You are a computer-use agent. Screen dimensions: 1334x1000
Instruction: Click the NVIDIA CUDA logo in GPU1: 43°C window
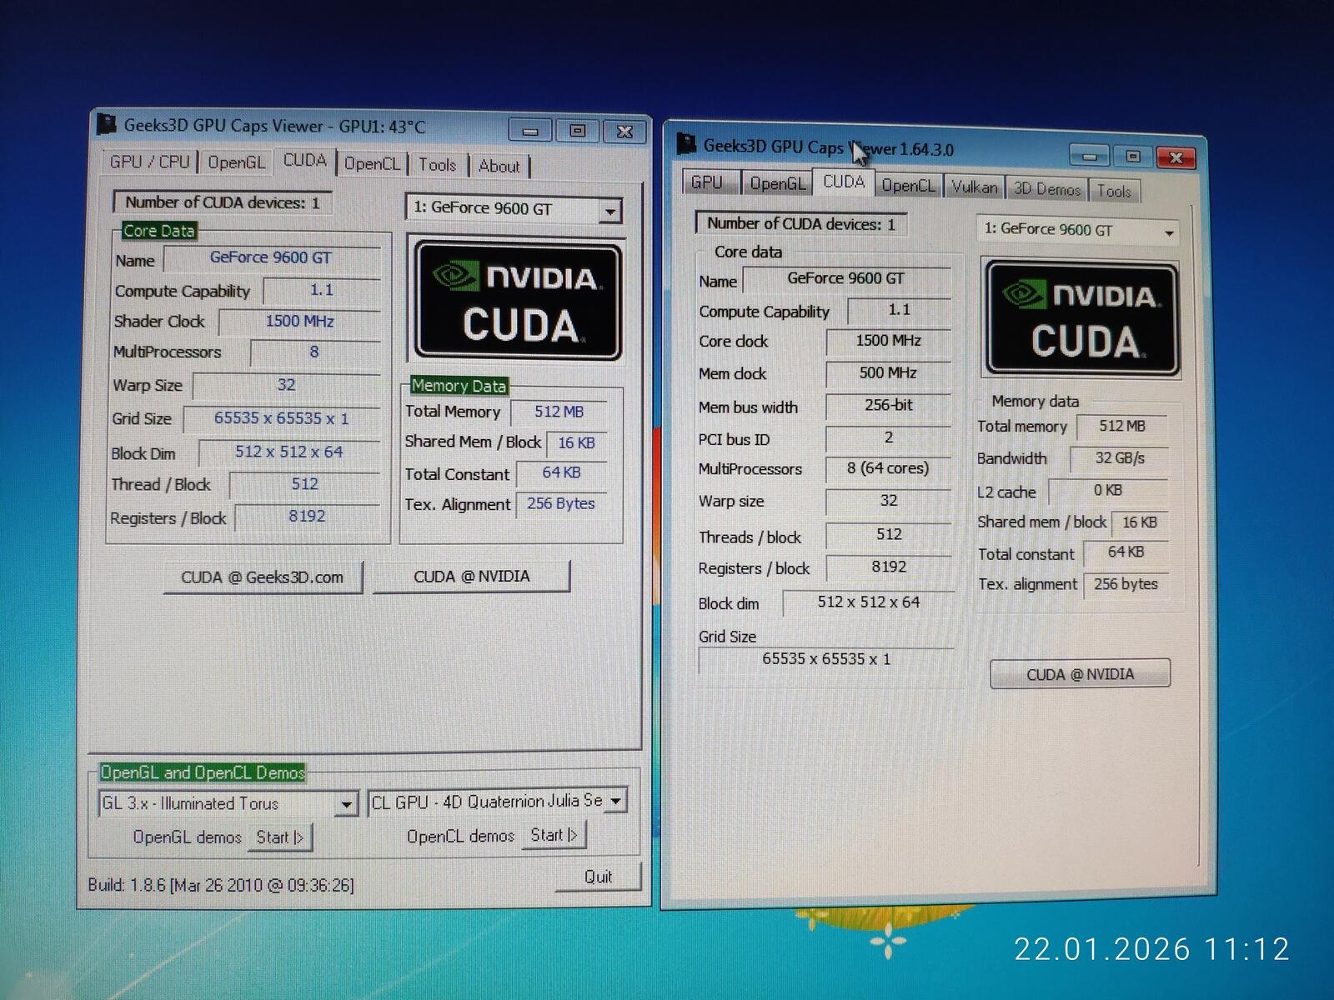tap(518, 300)
